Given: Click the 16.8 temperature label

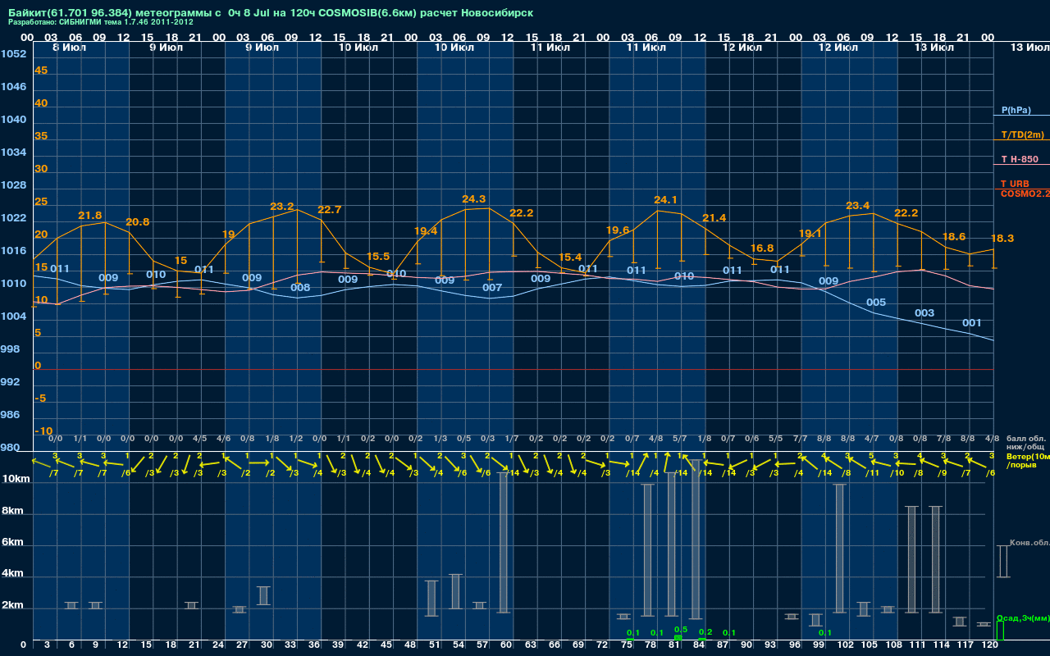Looking at the screenshot, I should [762, 248].
